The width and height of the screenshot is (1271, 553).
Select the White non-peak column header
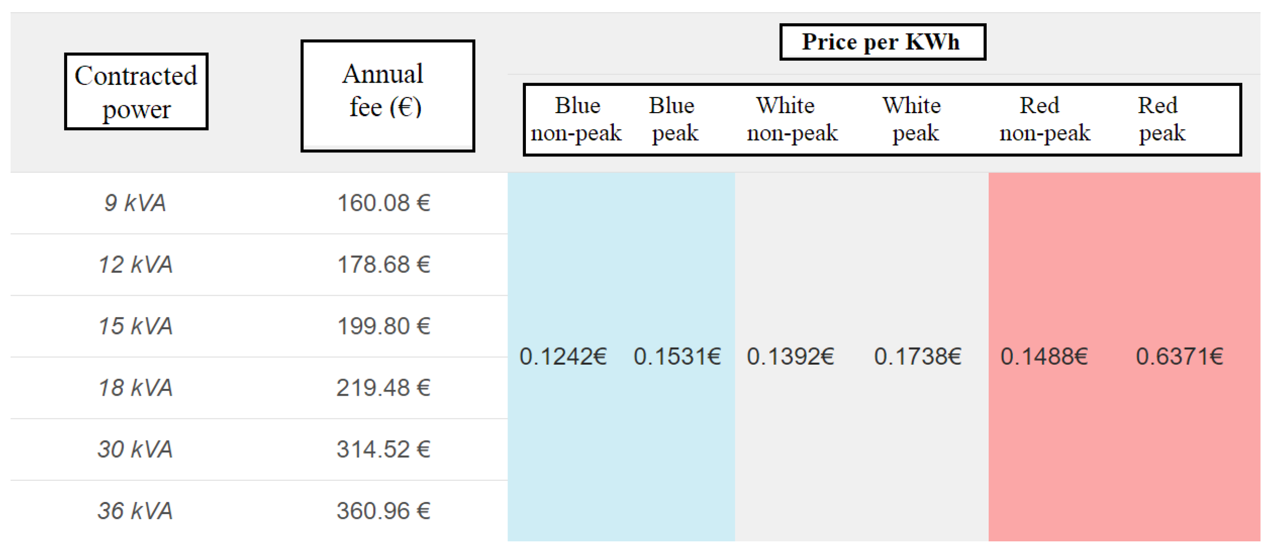click(791, 119)
